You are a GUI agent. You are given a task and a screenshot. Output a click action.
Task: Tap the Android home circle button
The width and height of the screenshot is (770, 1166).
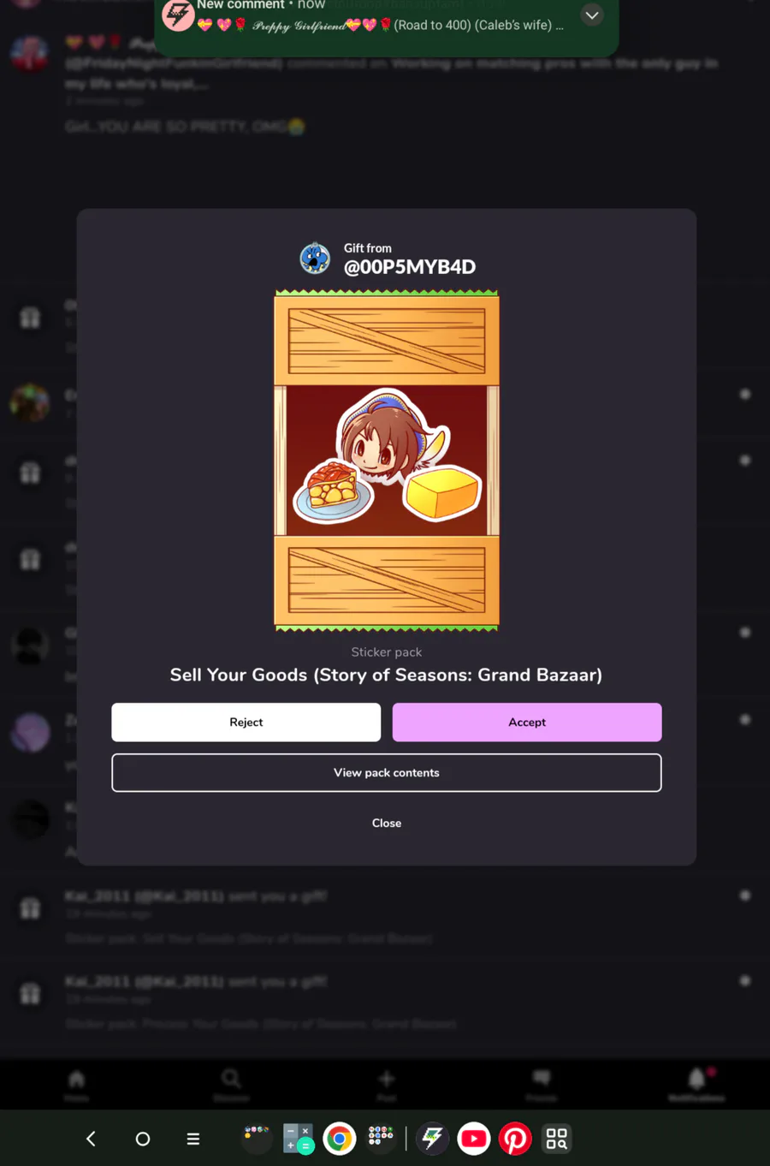(143, 1139)
